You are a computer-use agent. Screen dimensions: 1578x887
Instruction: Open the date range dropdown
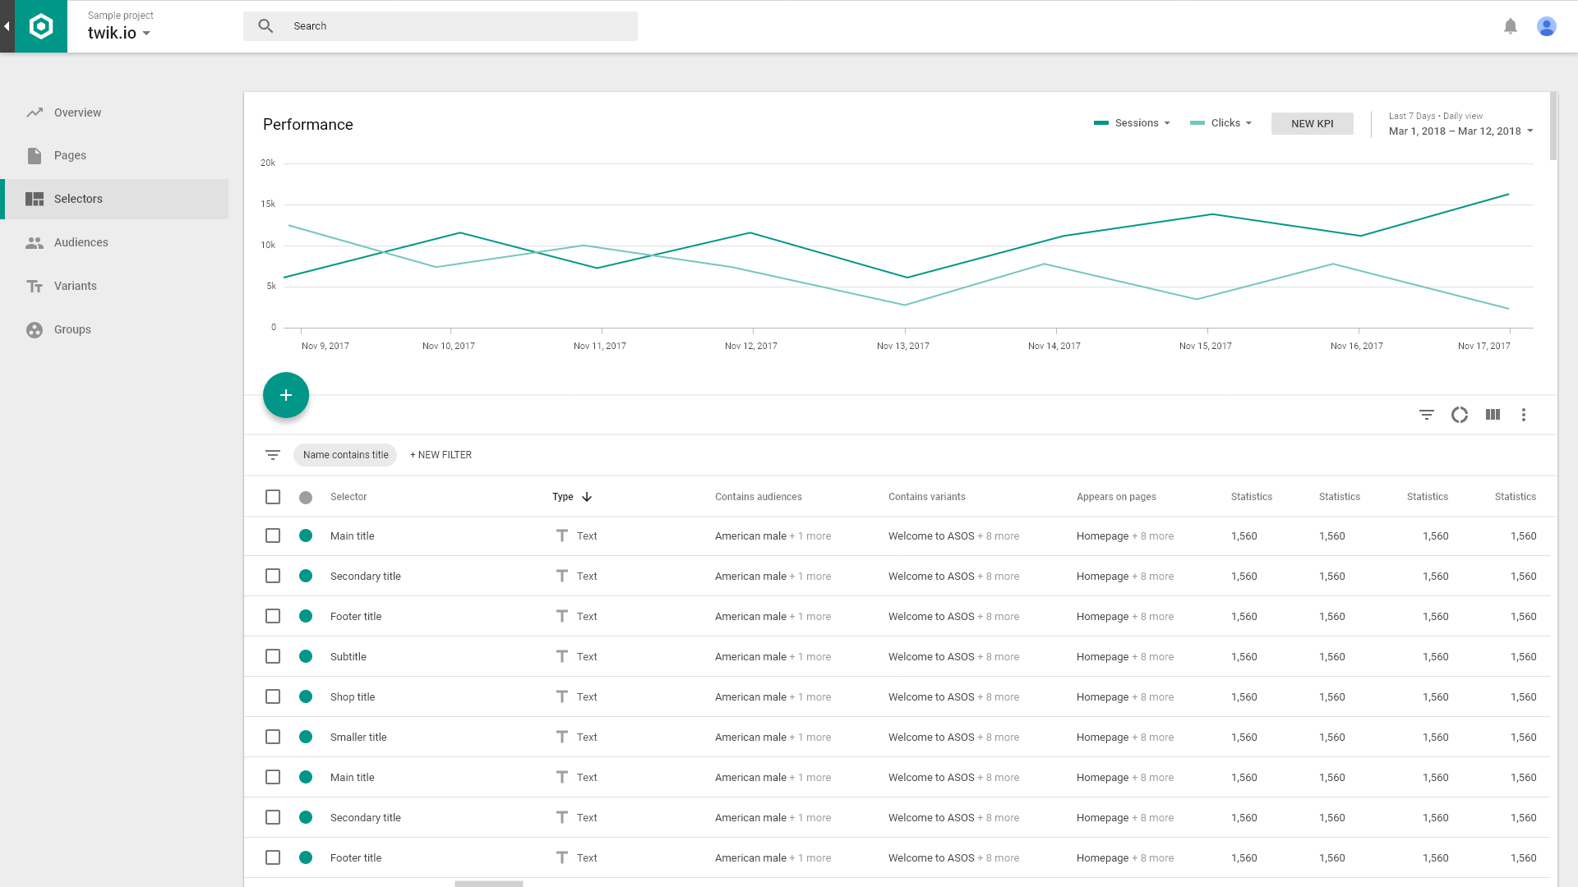pos(1460,131)
